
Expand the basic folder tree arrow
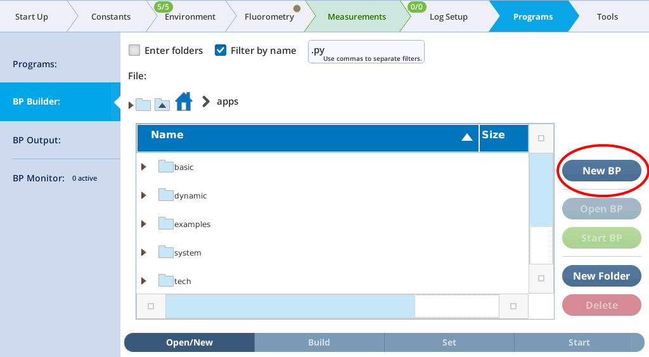[x=144, y=167]
